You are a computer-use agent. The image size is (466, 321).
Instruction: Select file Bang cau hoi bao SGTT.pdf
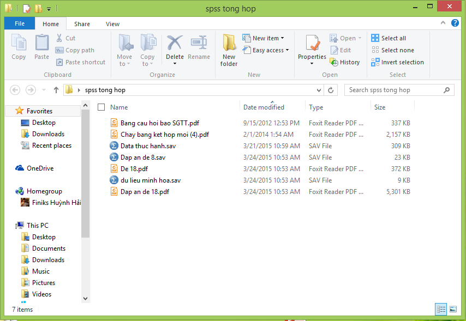click(159, 123)
